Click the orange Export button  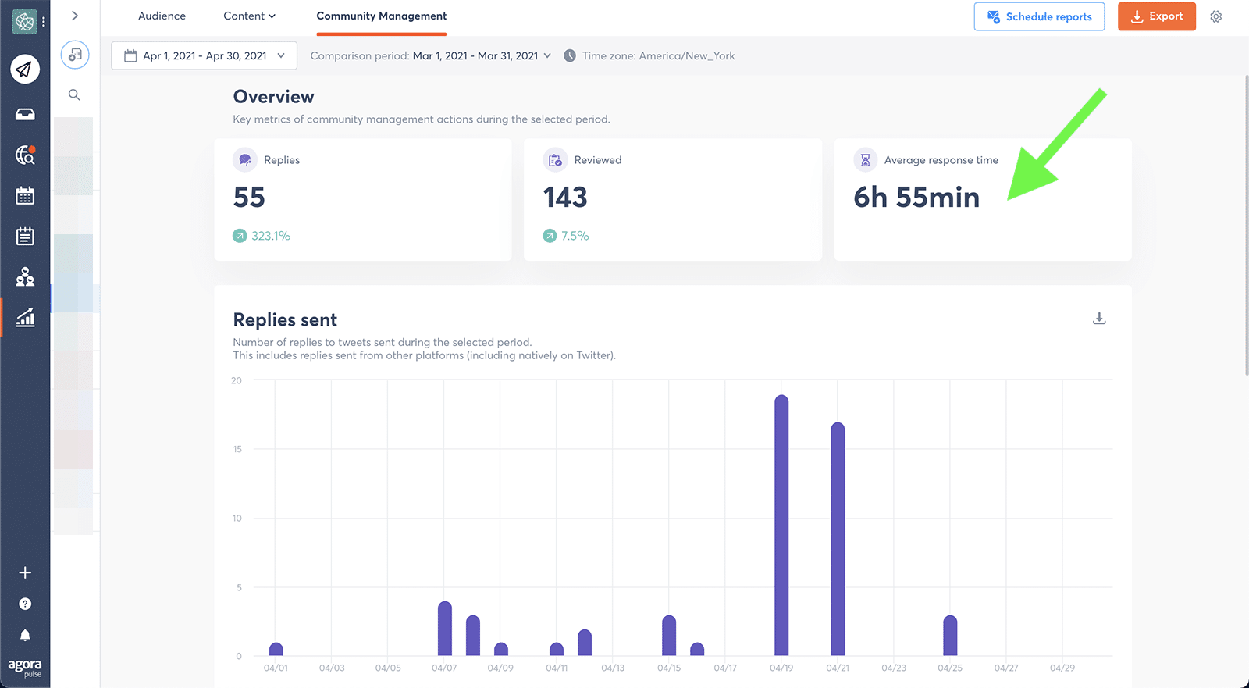1156,16
